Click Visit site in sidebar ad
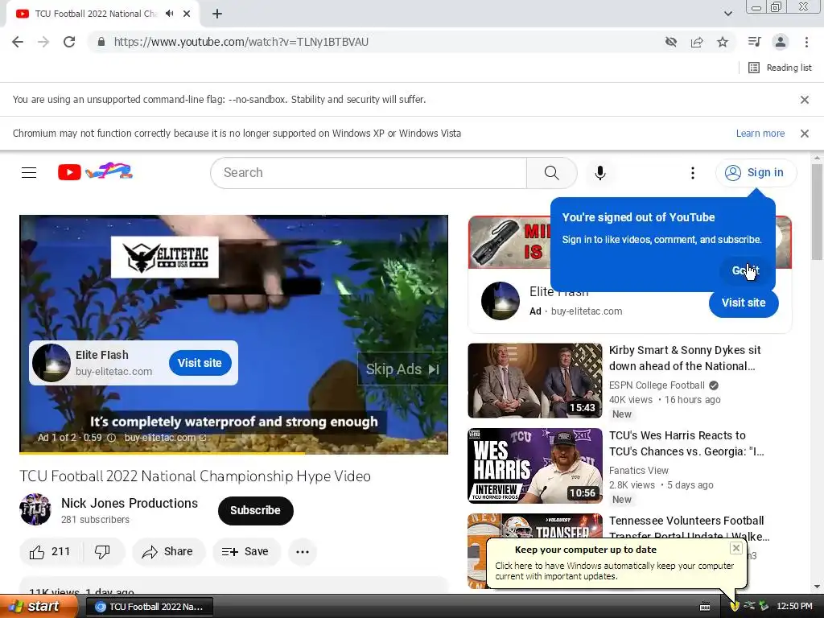 [743, 303]
